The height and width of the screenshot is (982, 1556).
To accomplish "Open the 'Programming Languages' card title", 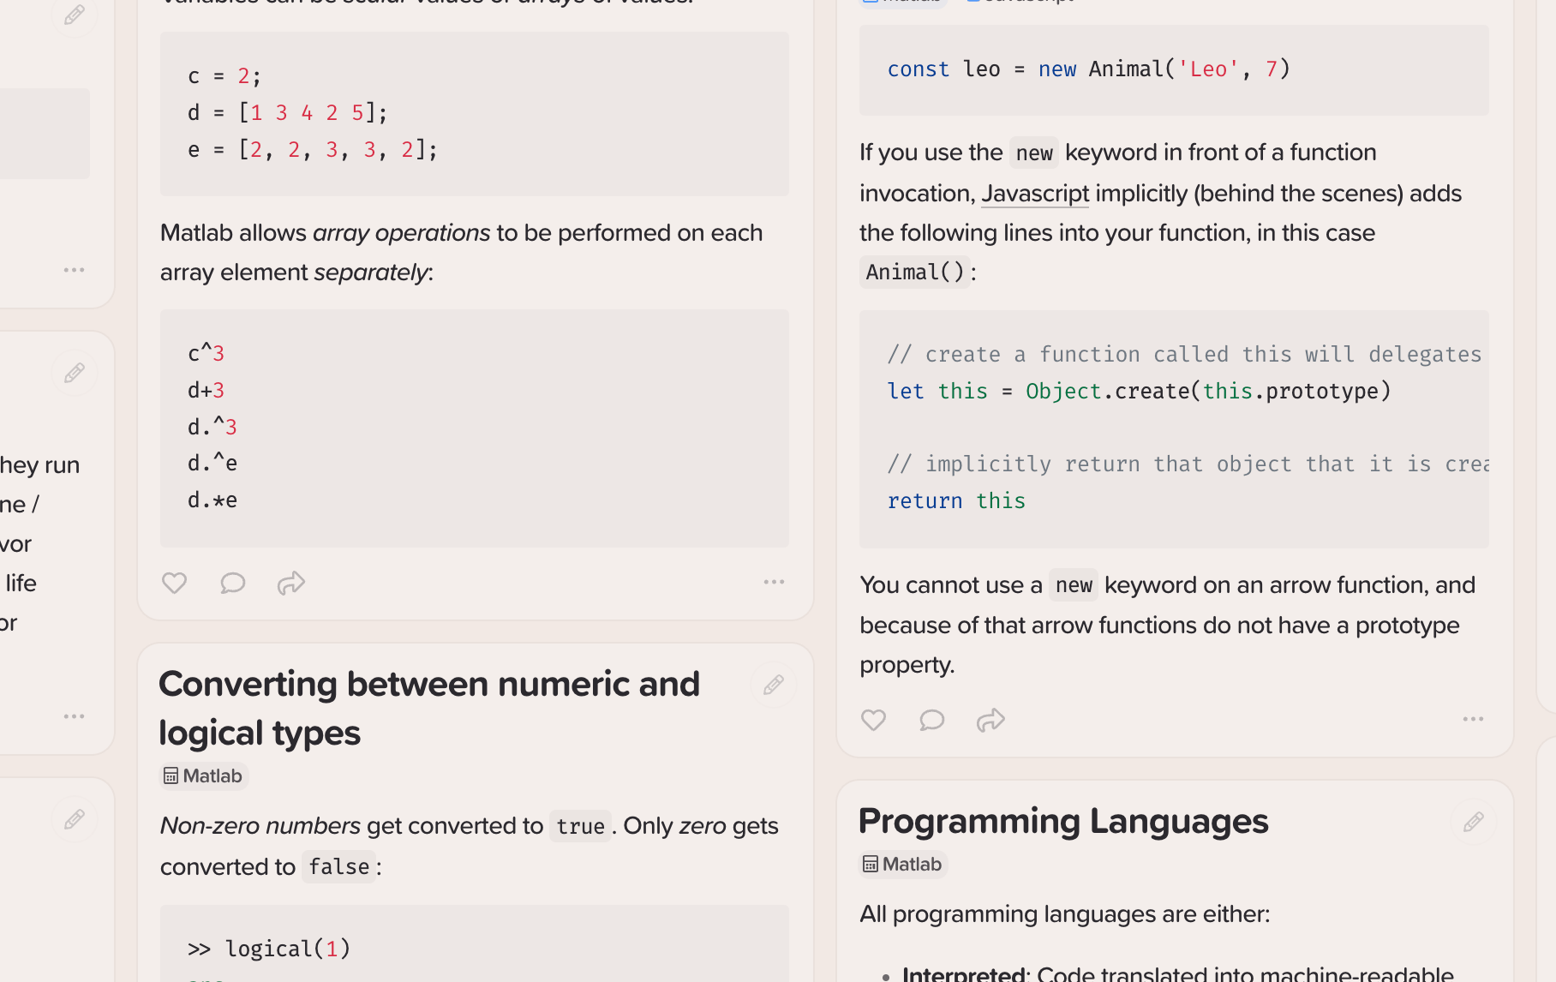I will click(x=1063, y=822).
